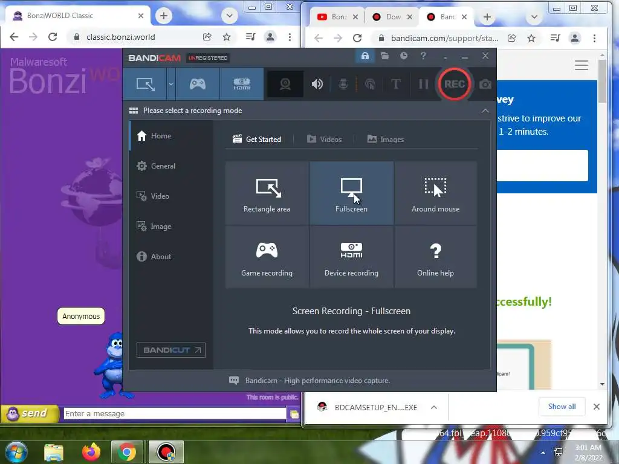Screen dimensions: 619x464
Task: Switch to the Get Started tab
Action: (x=257, y=140)
